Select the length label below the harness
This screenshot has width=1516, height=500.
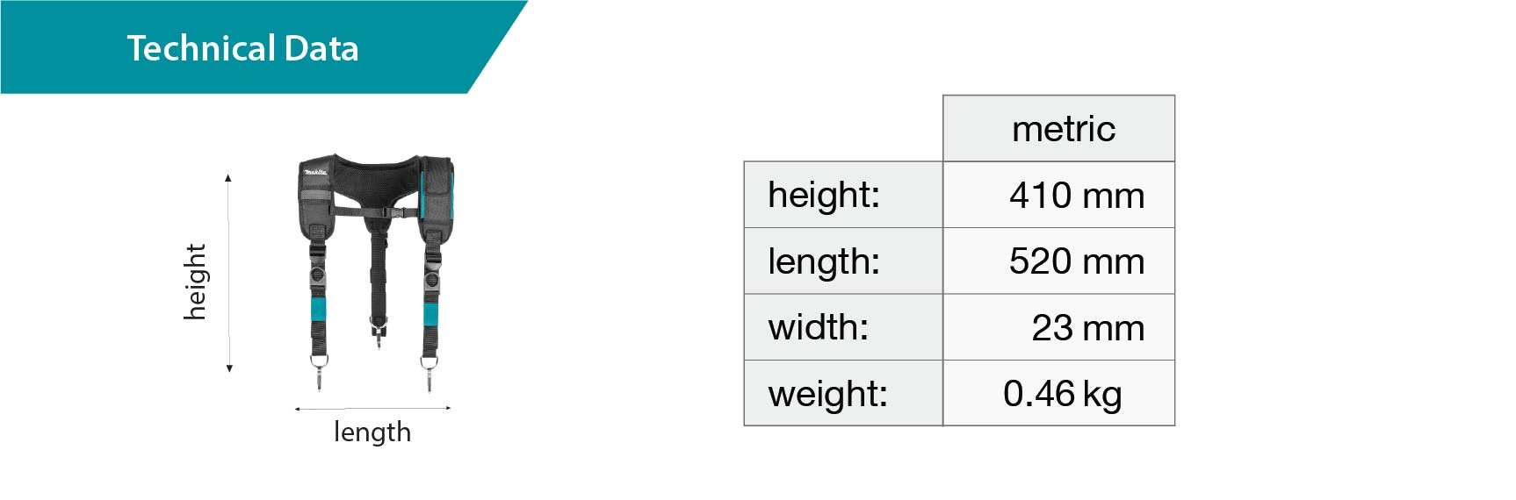372,432
